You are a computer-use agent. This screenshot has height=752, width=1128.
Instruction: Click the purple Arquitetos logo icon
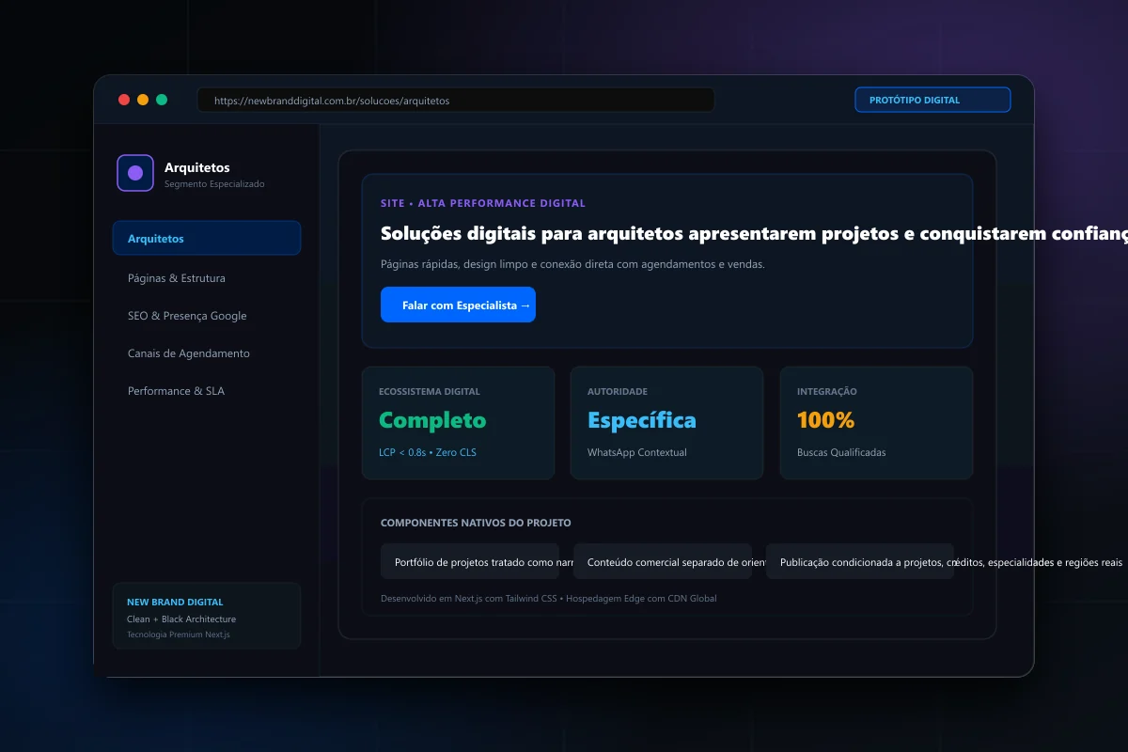click(135, 173)
